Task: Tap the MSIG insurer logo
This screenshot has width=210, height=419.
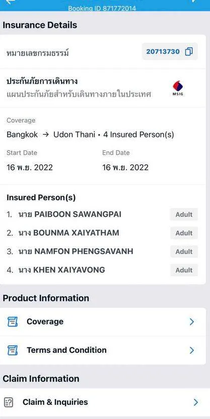Action: [178, 88]
